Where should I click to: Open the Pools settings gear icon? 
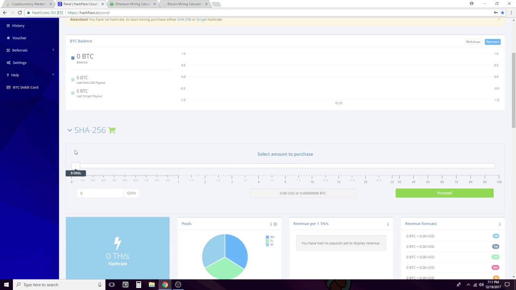pyautogui.click(x=275, y=224)
